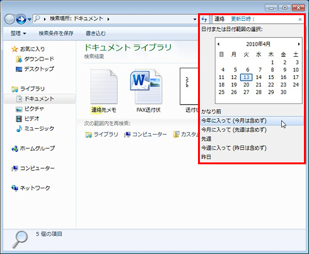This screenshot has width=309, height=254.
Task: Click the 2010年4月 calendar header
Action: (x=259, y=44)
